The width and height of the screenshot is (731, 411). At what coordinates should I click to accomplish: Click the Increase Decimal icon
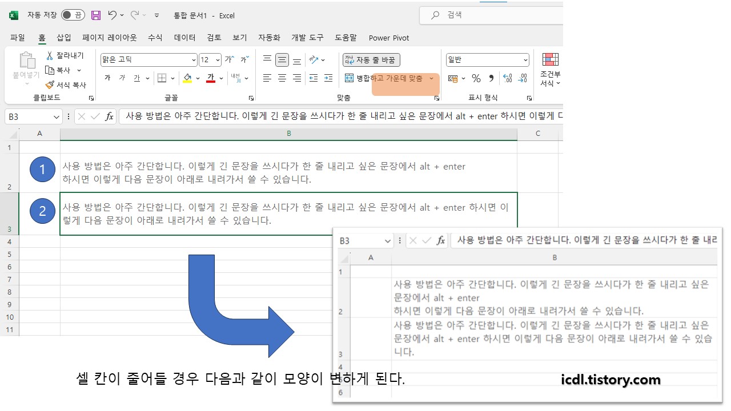coord(508,78)
